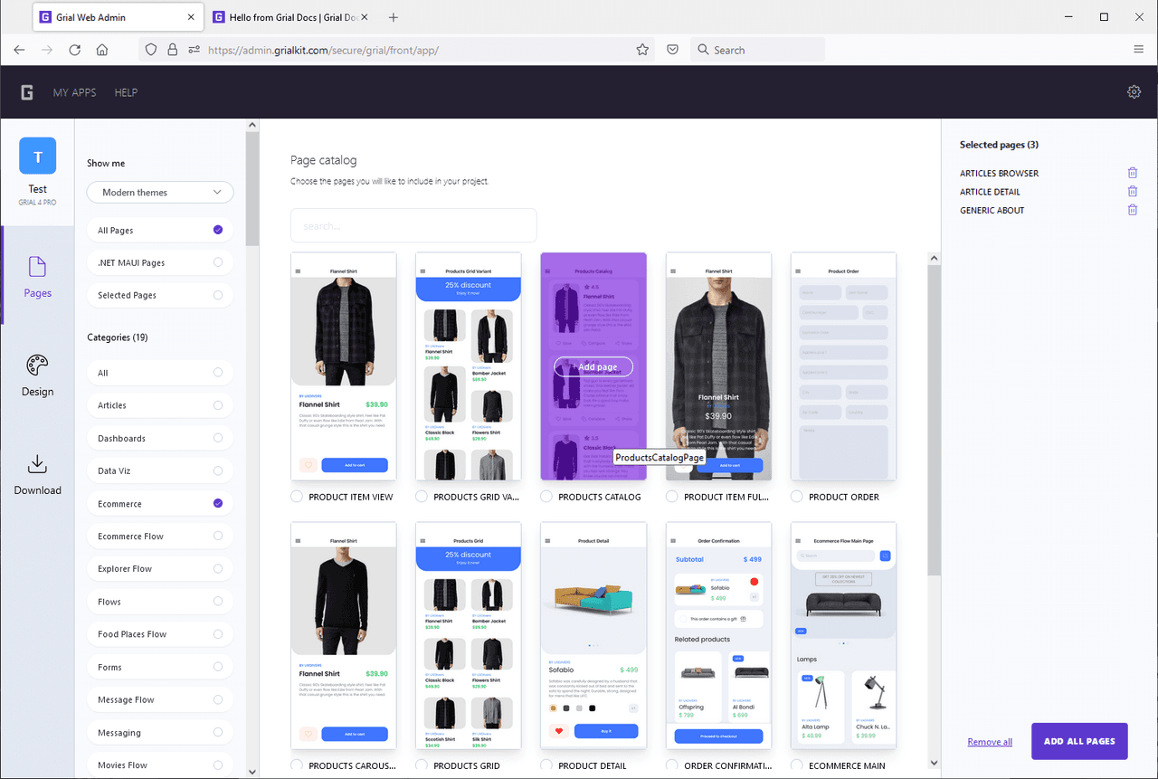
Task: Open the Ecommerce Main page thumbnail
Action: pyautogui.click(x=843, y=635)
